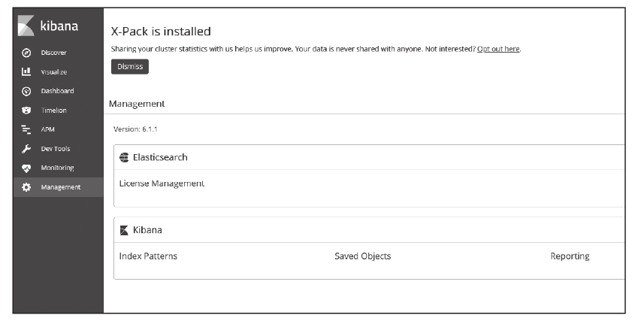Click the Elasticsearch section logo icon
The height and width of the screenshot is (321, 638).
click(x=125, y=158)
